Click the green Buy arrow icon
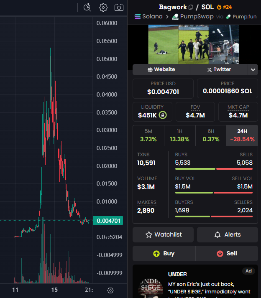The width and height of the screenshot is (261, 298). [156, 254]
